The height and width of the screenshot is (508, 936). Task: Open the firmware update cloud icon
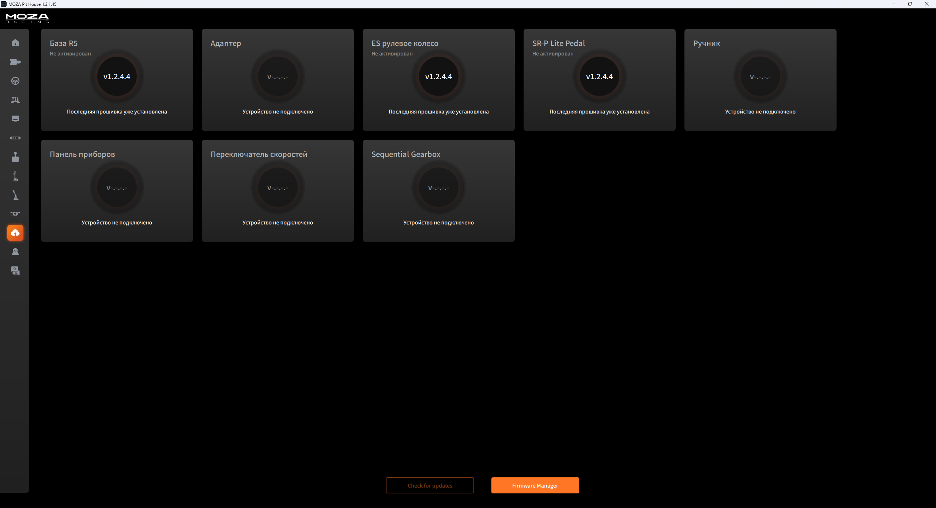pos(15,233)
